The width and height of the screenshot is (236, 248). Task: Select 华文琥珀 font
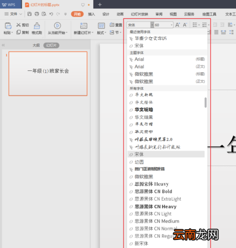(166, 110)
